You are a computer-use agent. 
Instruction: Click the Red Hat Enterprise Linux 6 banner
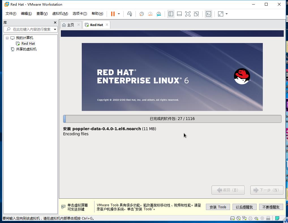pyautogui.click(x=172, y=77)
